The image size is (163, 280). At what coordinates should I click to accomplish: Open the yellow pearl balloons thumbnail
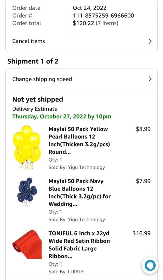coord(27,148)
